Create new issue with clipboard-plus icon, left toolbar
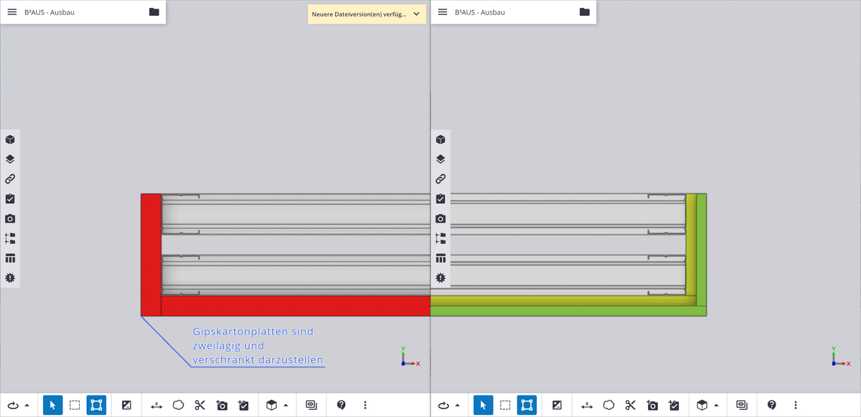The width and height of the screenshot is (861, 417). (x=243, y=406)
